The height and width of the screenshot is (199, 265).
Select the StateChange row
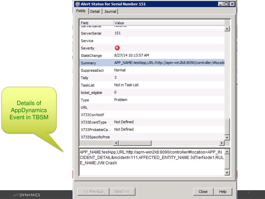(152, 55)
